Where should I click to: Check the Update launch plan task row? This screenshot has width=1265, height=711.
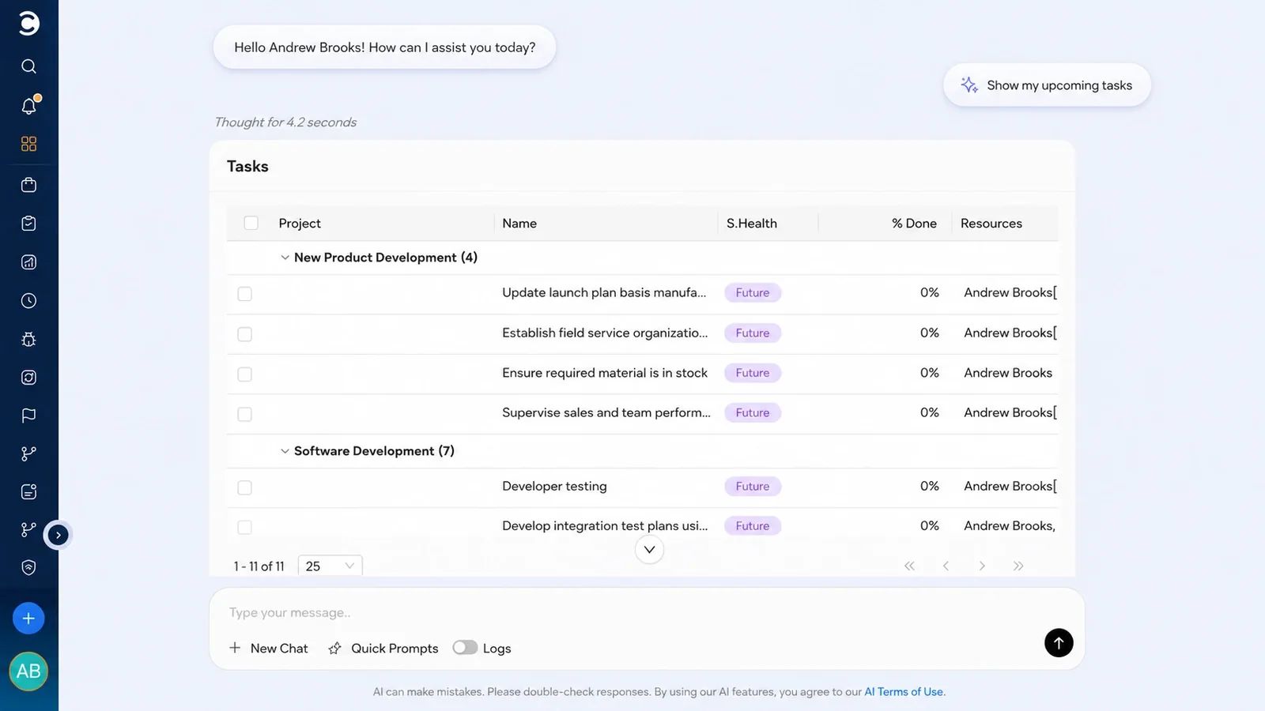(x=245, y=294)
